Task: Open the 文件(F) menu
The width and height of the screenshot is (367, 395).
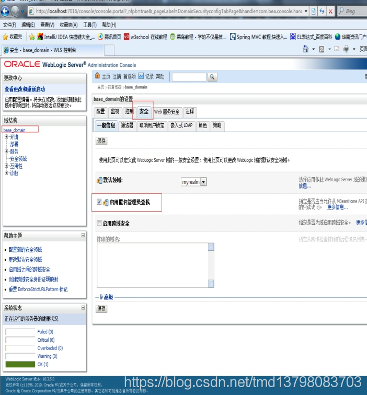Action: [x=9, y=25]
